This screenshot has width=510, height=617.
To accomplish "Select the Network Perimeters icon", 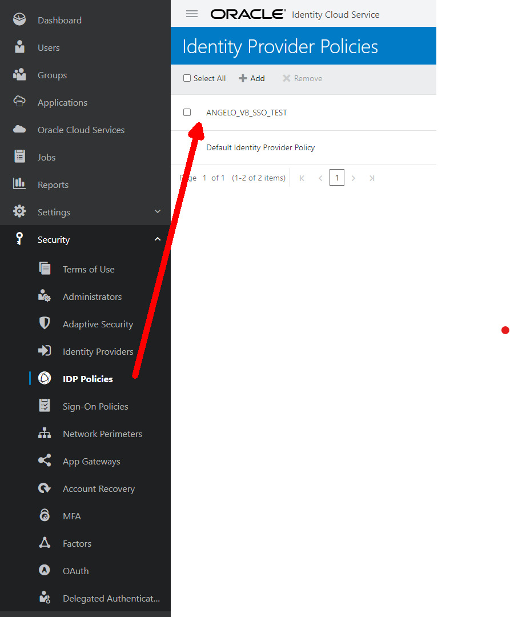I will click(45, 434).
